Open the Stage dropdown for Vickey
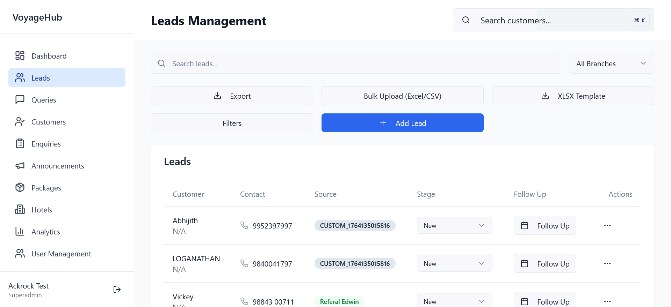Viewport: 671px width, 307px height. 454,301
